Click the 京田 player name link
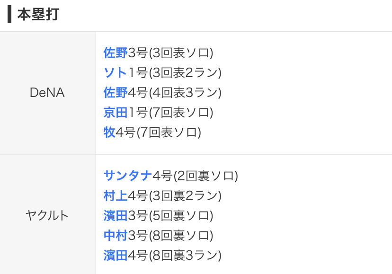The width and height of the screenshot is (392, 274). pyautogui.click(x=116, y=113)
